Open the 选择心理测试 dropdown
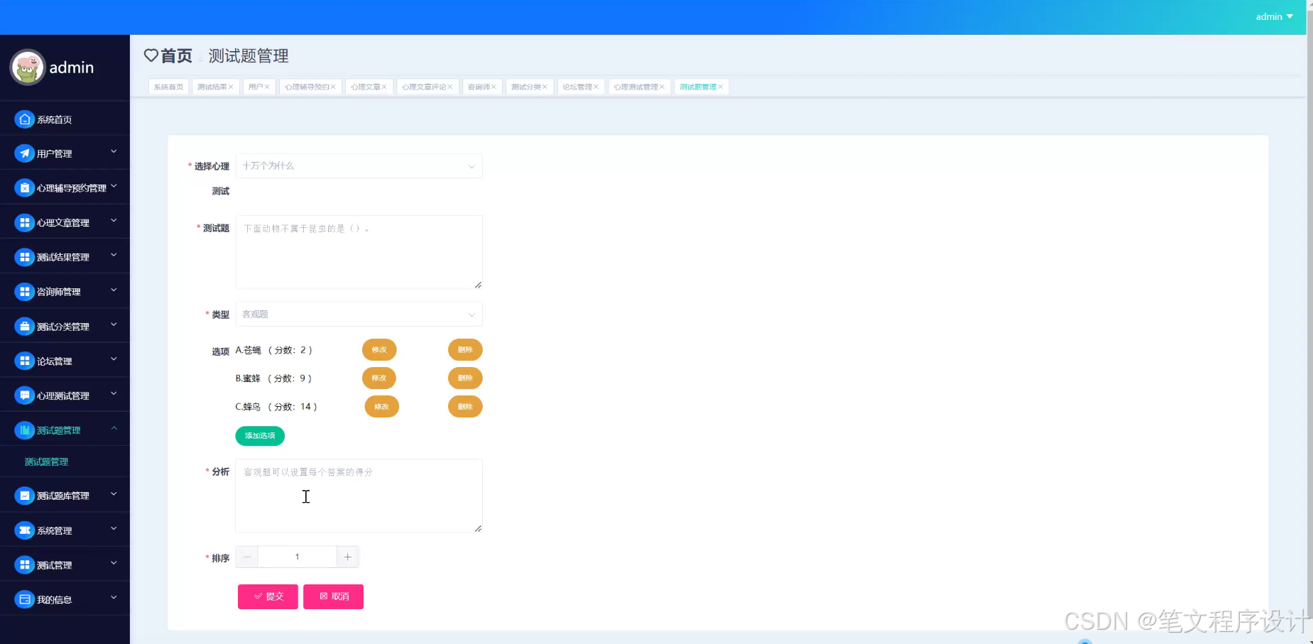The image size is (1313, 644). tap(359, 165)
